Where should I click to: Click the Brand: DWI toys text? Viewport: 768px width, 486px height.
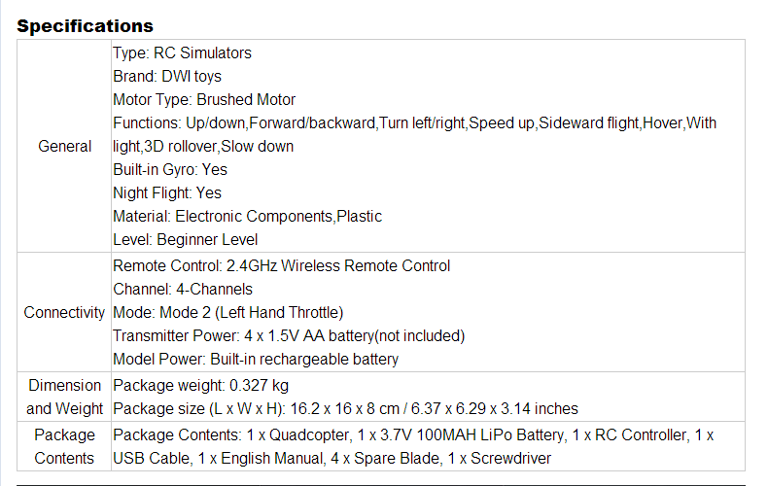coord(167,77)
